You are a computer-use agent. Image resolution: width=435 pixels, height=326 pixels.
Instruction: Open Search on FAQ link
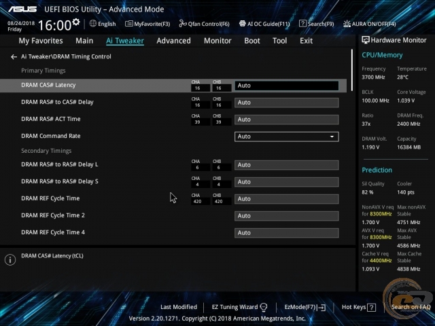411,307
